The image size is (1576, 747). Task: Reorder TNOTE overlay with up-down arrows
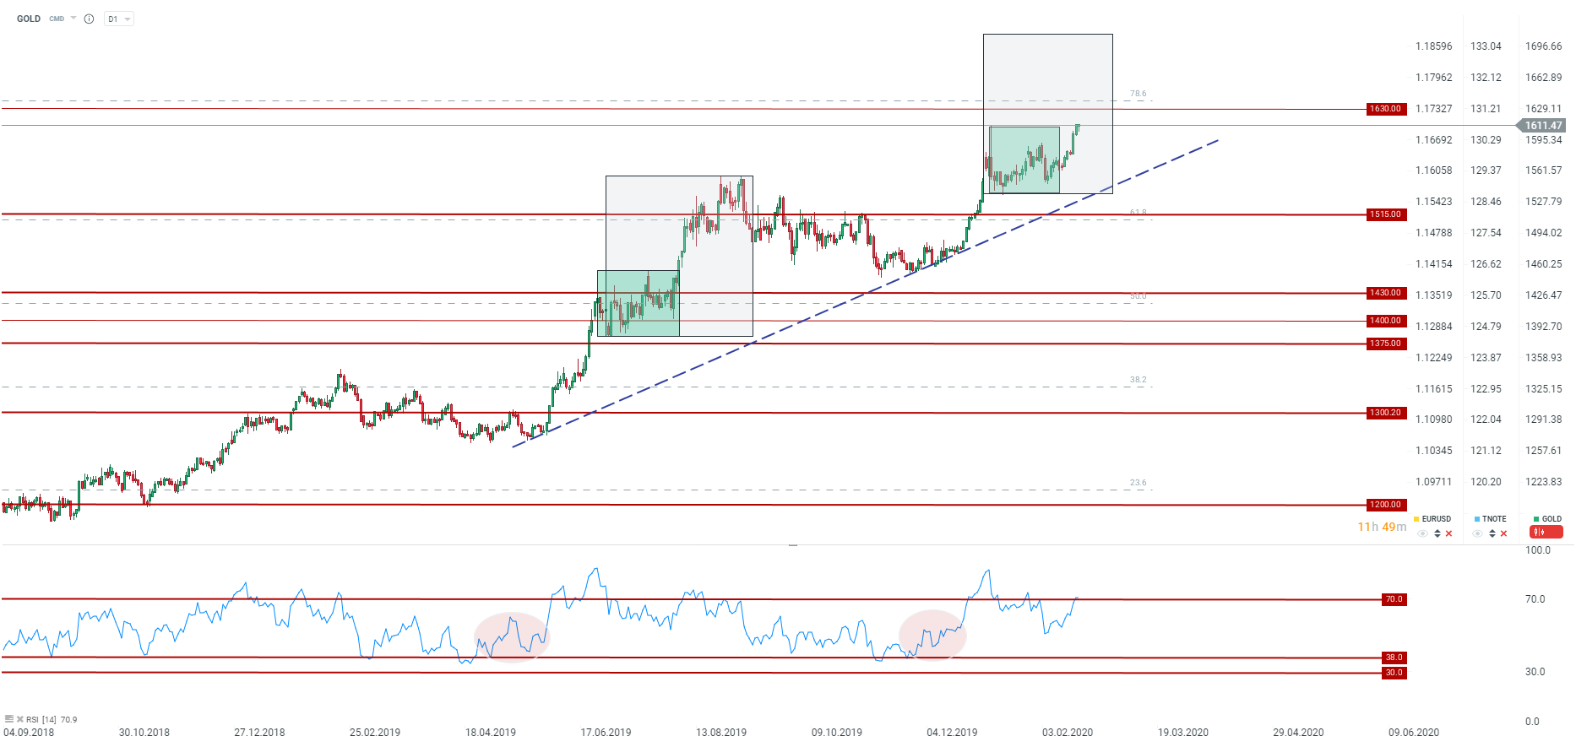tap(1492, 533)
